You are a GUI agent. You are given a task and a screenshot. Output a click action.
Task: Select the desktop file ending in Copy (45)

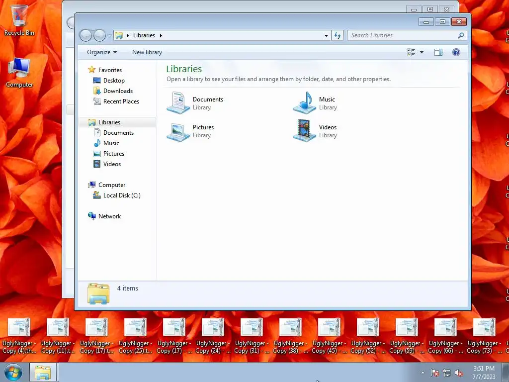point(329,336)
